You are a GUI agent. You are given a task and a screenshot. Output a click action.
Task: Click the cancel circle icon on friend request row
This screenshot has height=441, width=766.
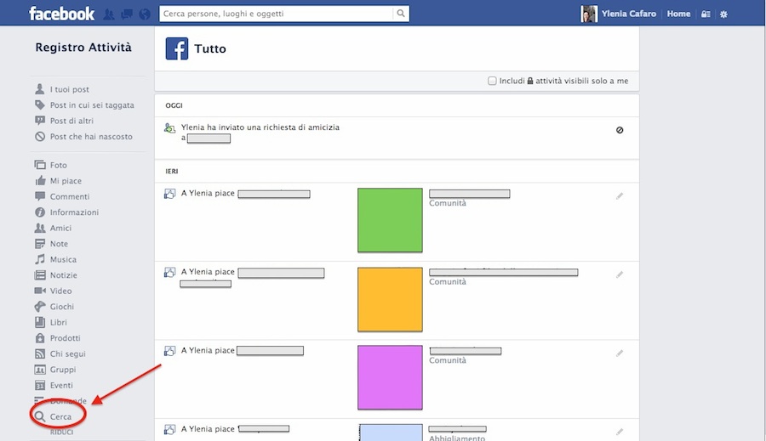(620, 130)
